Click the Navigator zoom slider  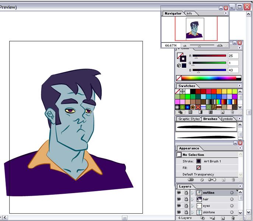point(202,45)
